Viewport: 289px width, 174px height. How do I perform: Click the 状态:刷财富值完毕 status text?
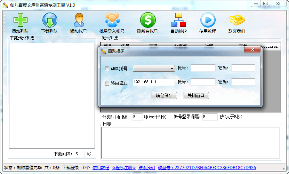(x=23, y=167)
